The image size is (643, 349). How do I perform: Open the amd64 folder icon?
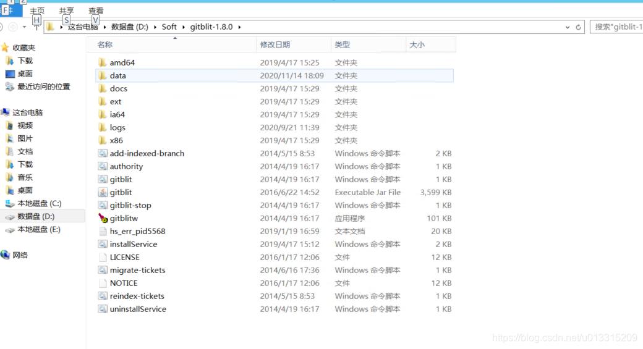pos(103,62)
